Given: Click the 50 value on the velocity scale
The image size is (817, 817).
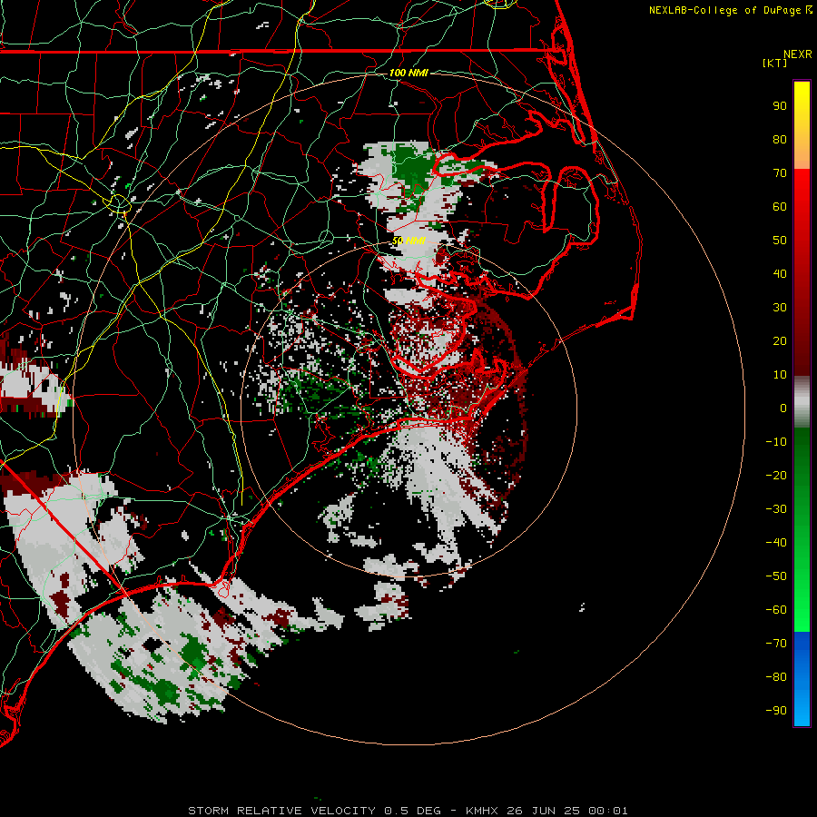Looking at the screenshot, I should [x=780, y=241].
